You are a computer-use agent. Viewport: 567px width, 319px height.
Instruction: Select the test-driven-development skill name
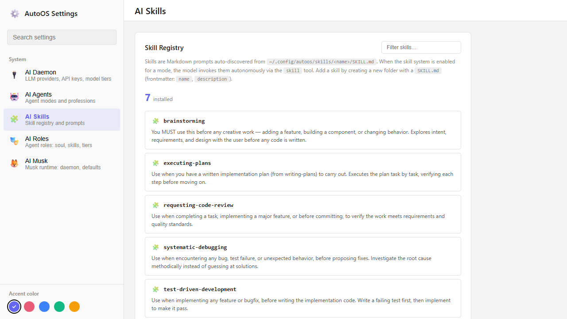tap(200, 289)
